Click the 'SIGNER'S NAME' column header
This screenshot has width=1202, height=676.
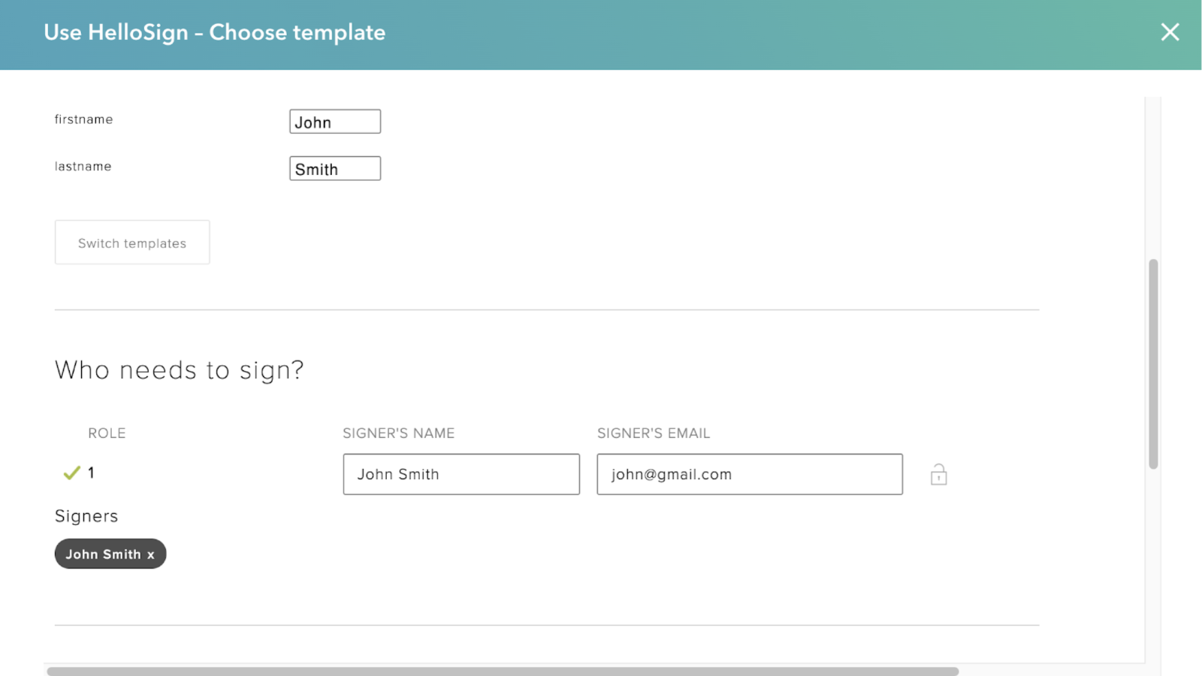coord(399,433)
